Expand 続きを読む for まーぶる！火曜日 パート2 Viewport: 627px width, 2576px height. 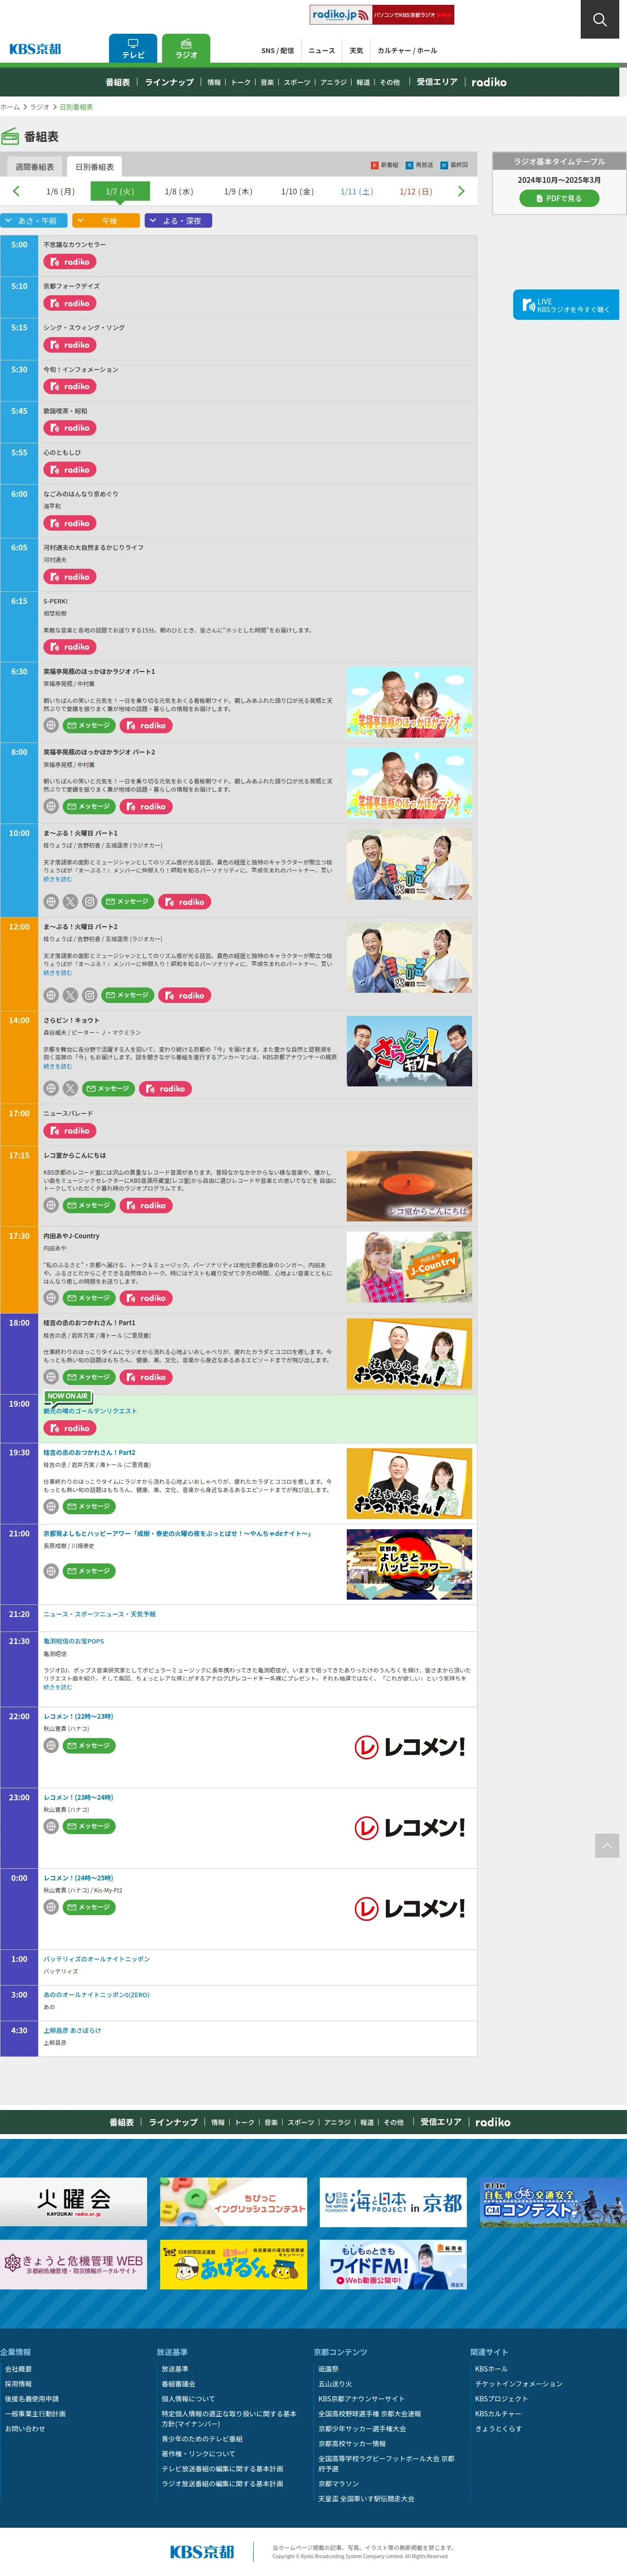pyautogui.click(x=58, y=973)
